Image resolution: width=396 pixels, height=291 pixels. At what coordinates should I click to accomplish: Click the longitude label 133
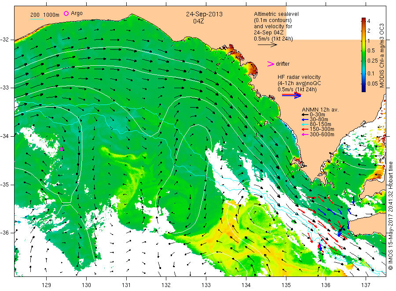pos(206,285)
